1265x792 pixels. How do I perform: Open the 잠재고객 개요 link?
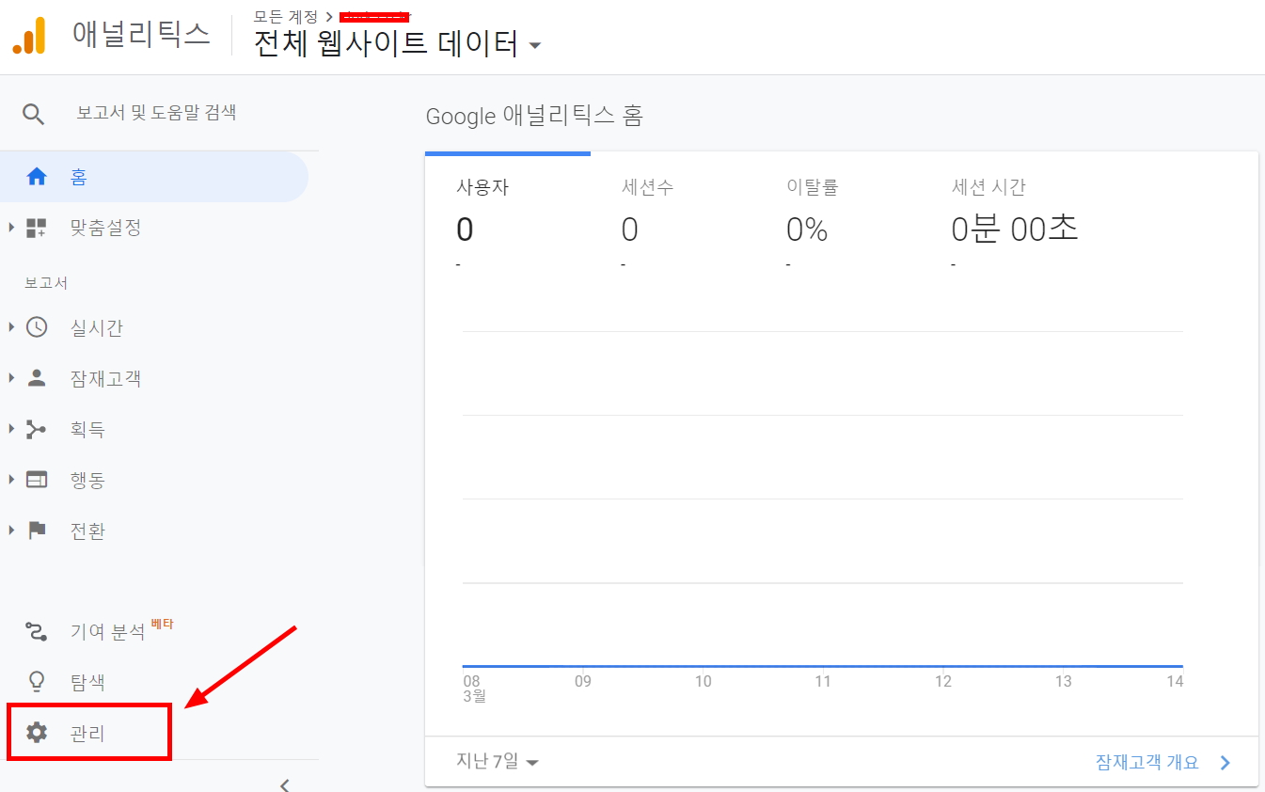click(1147, 762)
